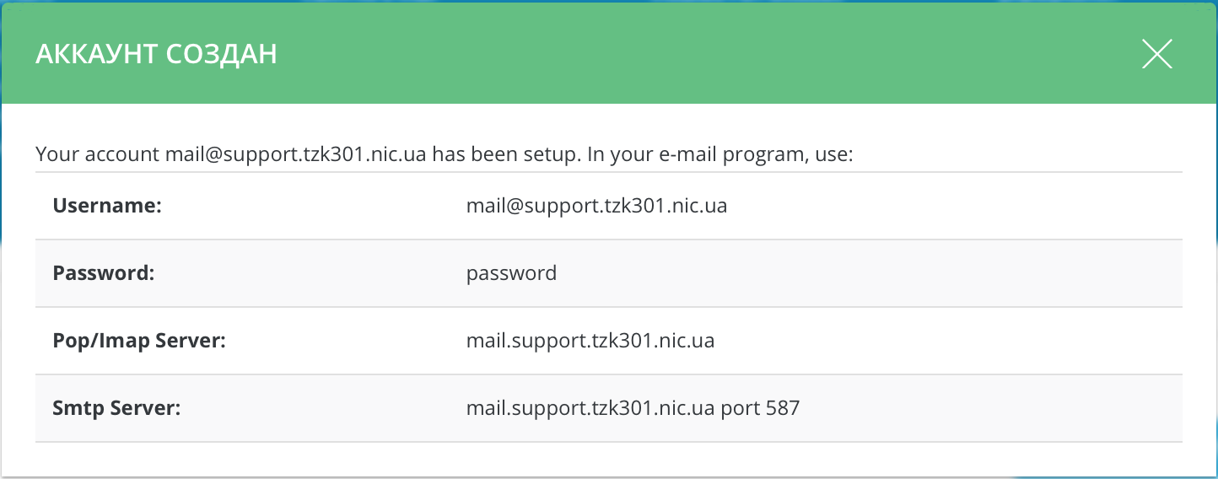Click the empty green header bar area
1218x479 pixels.
coord(675,55)
